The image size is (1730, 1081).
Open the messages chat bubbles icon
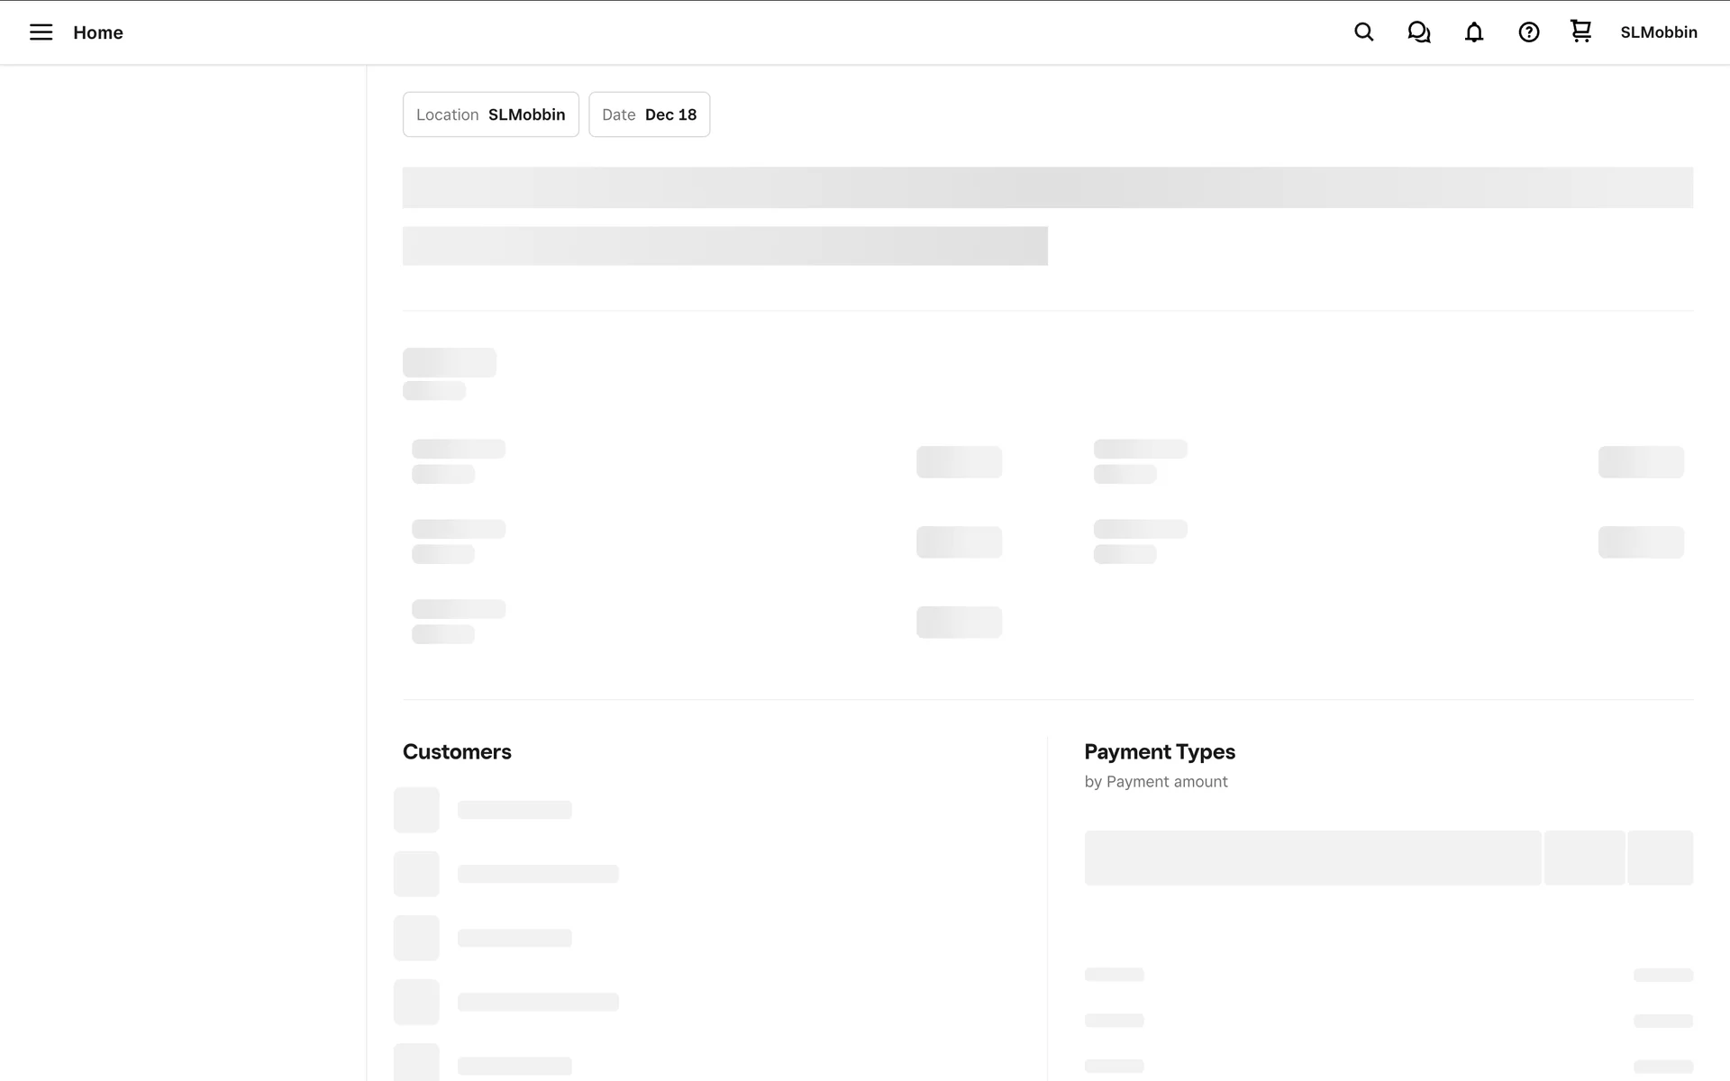point(1418,32)
